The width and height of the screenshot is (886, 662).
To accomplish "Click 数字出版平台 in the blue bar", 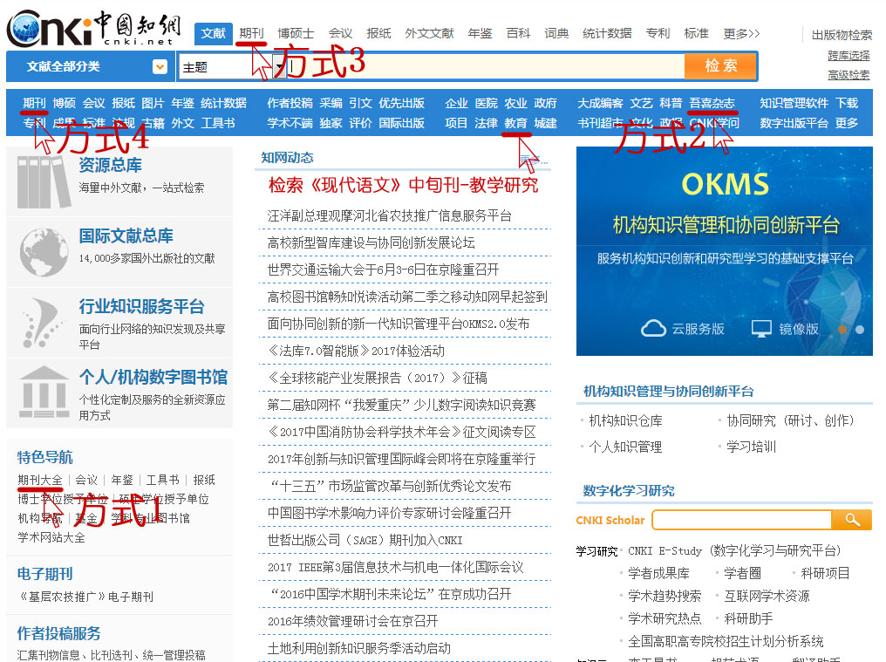I will [794, 123].
